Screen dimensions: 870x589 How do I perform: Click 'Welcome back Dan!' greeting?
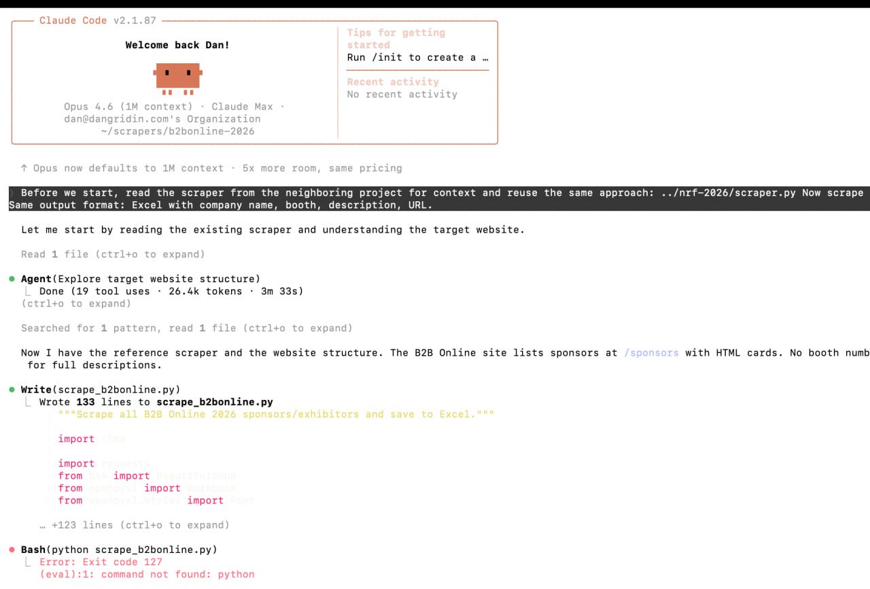177,45
